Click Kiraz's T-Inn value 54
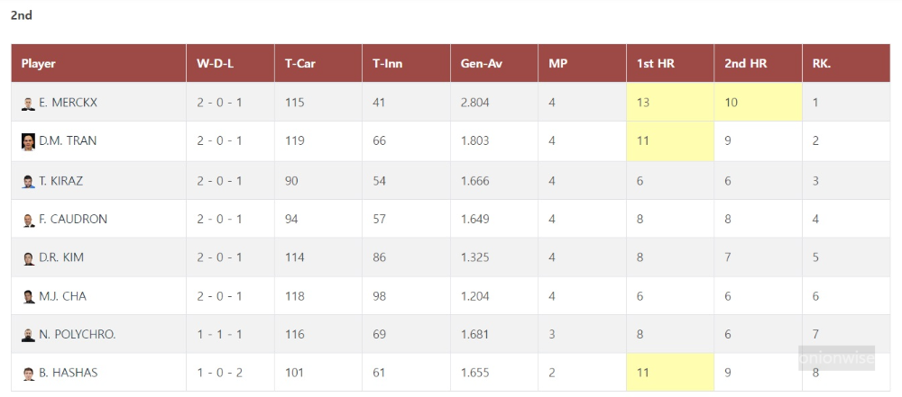902x397 pixels. [x=379, y=181]
